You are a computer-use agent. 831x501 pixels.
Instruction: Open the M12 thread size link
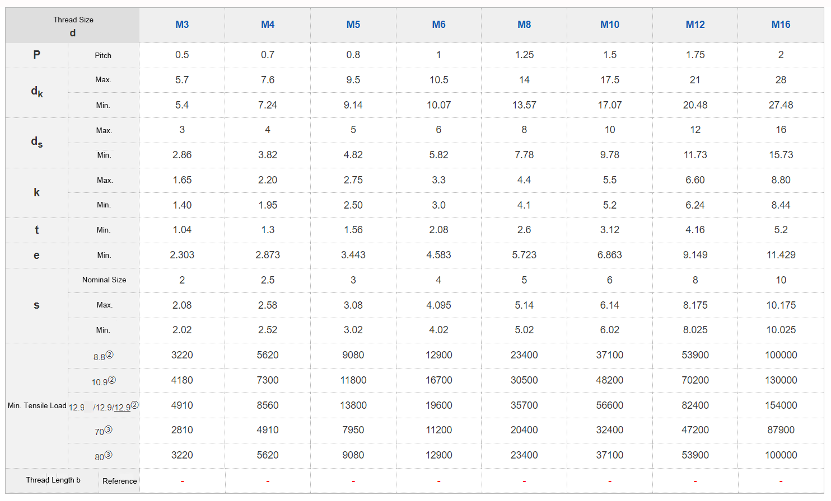click(x=695, y=25)
